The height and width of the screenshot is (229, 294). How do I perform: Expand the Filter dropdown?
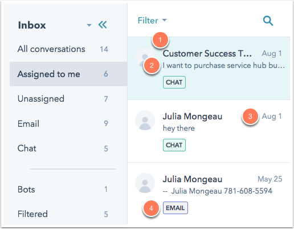click(x=152, y=21)
